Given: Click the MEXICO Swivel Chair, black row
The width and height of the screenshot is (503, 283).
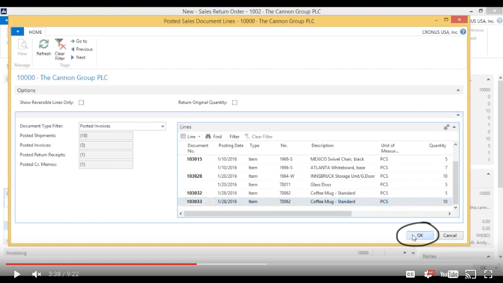Looking at the screenshot, I should click(315, 159).
